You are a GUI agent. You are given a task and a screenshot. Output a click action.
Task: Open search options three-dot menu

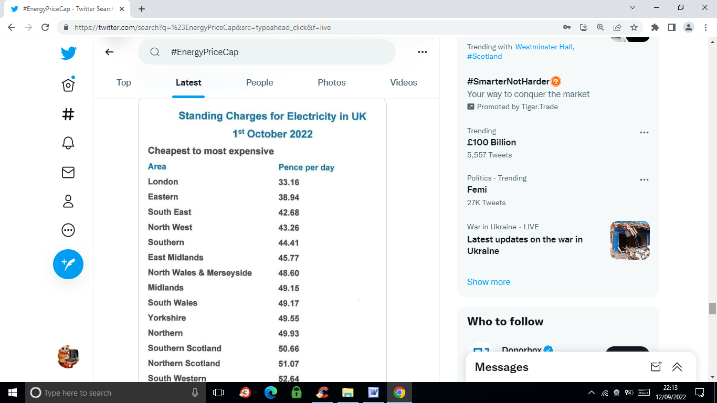click(x=422, y=52)
